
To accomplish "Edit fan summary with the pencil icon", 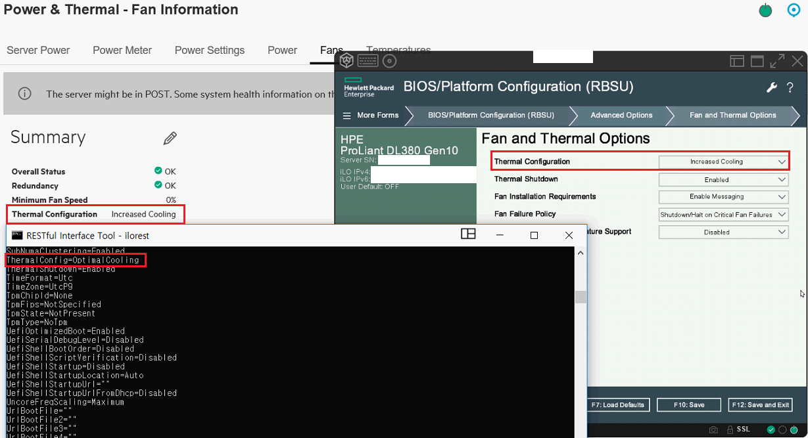I will [170, 138].
